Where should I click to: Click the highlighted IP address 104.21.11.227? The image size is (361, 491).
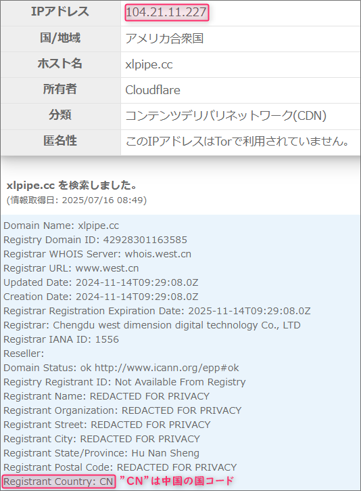(166, 12)
